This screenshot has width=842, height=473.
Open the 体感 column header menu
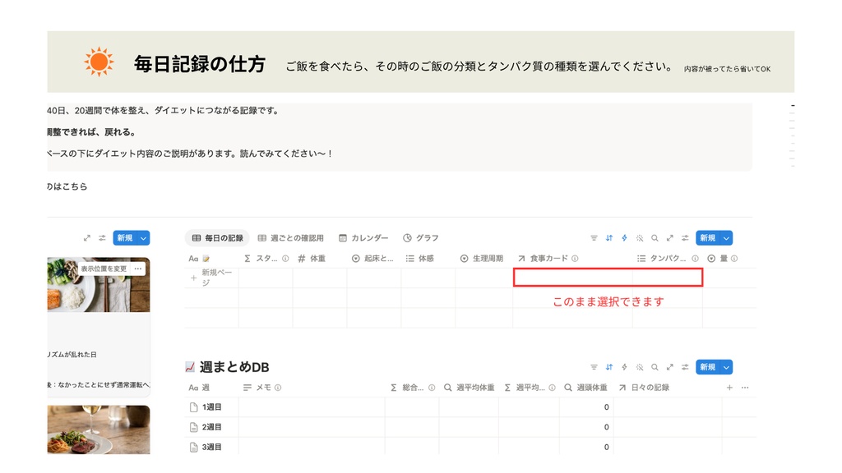coord(420,259)
